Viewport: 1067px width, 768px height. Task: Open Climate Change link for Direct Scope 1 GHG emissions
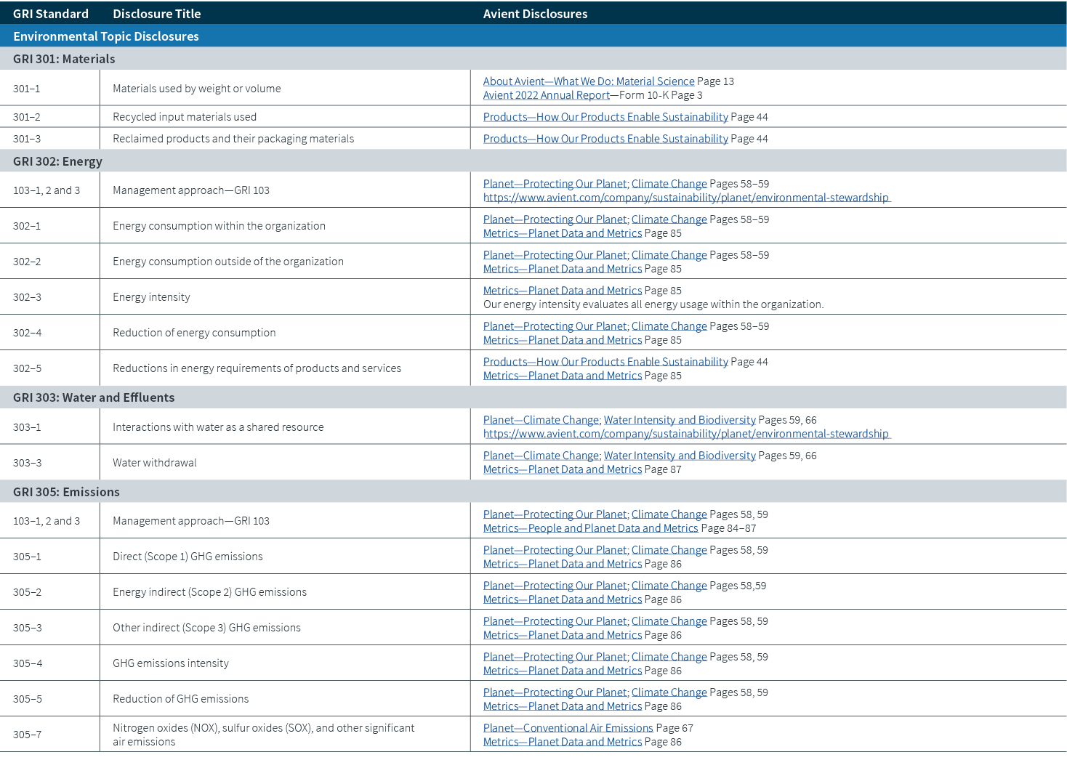tap(669, 549)
